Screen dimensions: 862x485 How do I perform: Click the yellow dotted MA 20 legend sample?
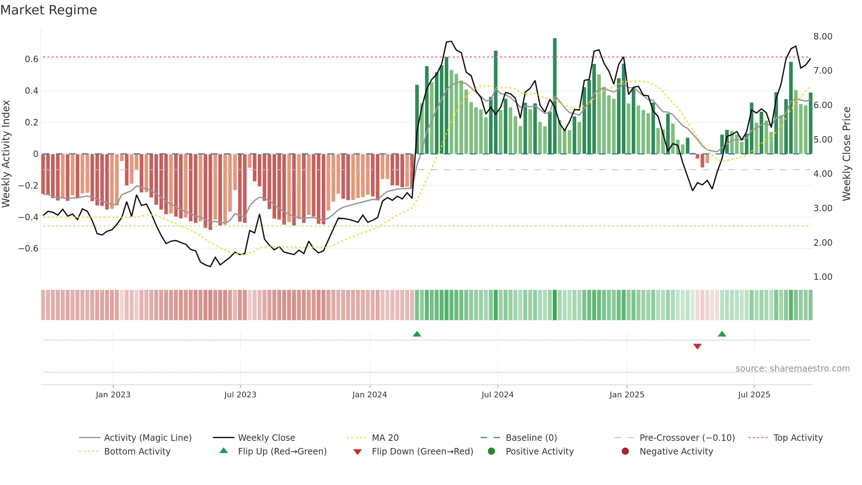(x=356, y=438)
